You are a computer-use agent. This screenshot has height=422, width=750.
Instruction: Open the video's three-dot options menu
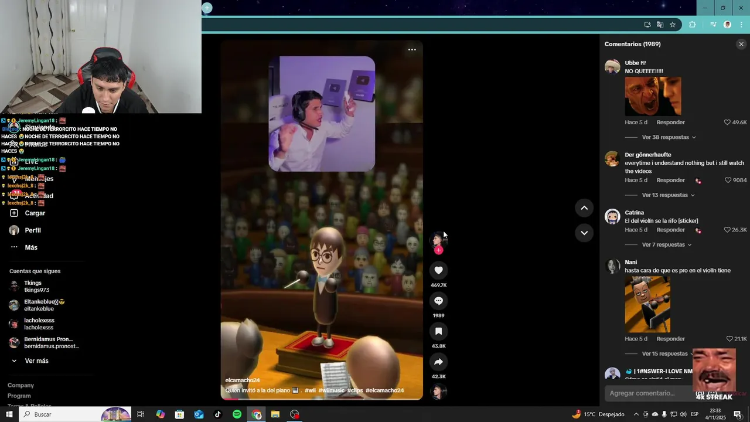tap(412, 50)
